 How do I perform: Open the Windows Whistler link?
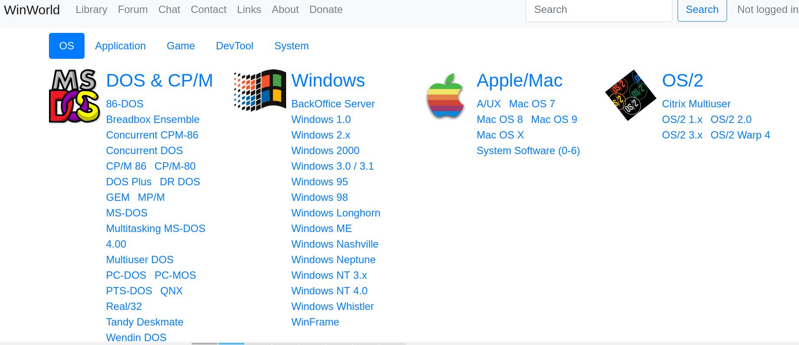click(333, 306)
